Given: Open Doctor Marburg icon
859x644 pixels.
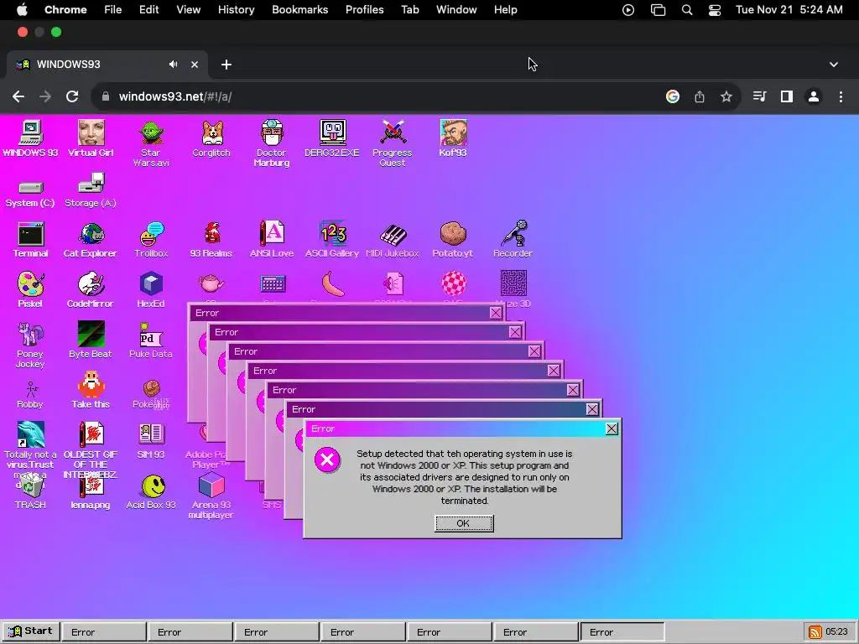Looking at the screenshot, I should coord(272,143).
